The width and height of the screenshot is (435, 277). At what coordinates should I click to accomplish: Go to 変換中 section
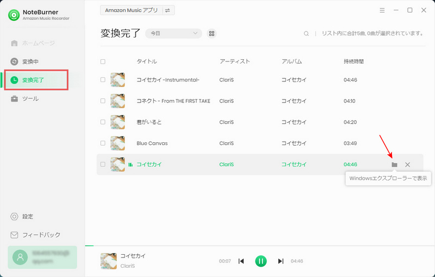24,61
